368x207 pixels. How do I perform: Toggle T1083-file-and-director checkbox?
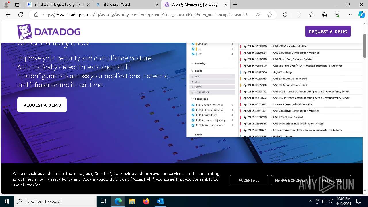pos(193,110)
